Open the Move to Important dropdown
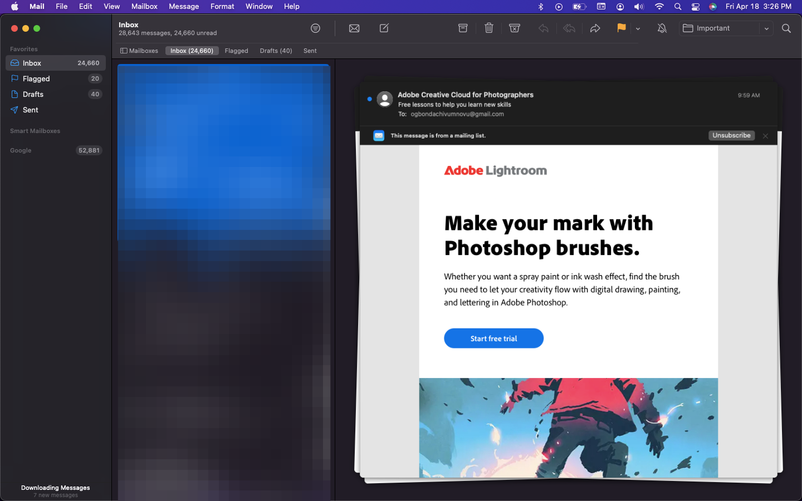 point(766,28)
